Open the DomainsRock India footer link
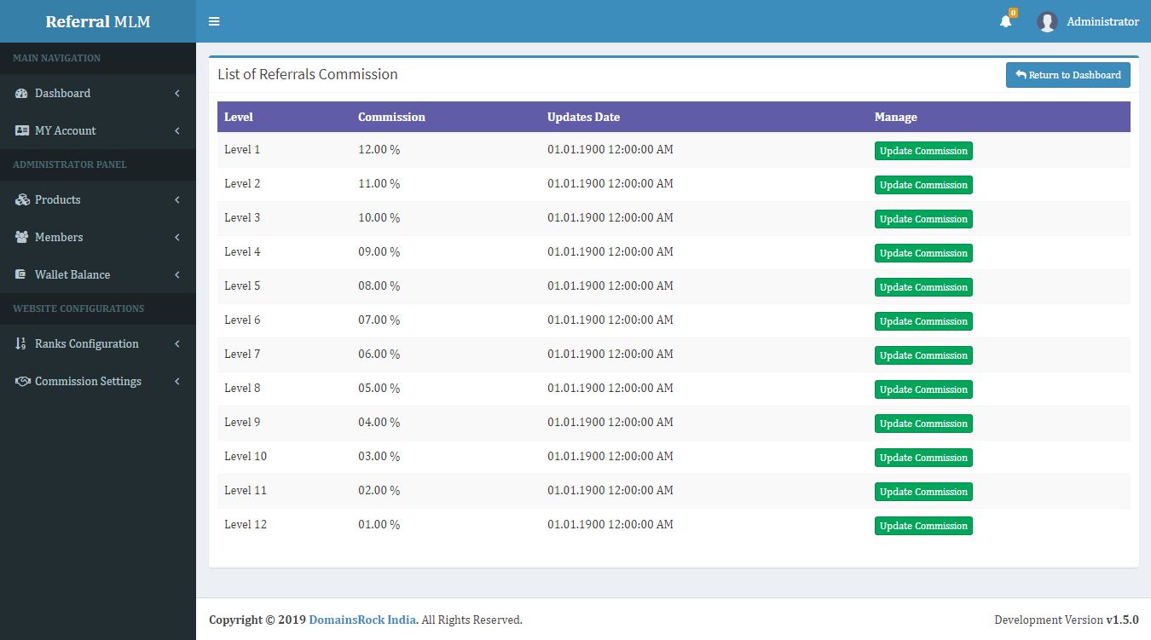 tap(362, 620)
